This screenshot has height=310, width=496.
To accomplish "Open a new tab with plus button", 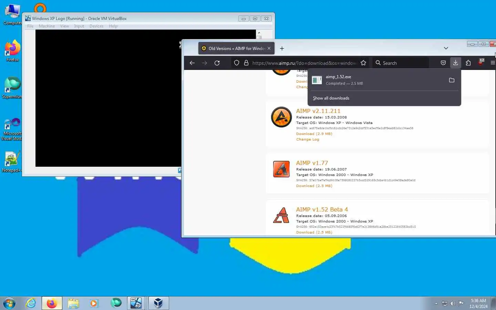I will coord(282,49).
